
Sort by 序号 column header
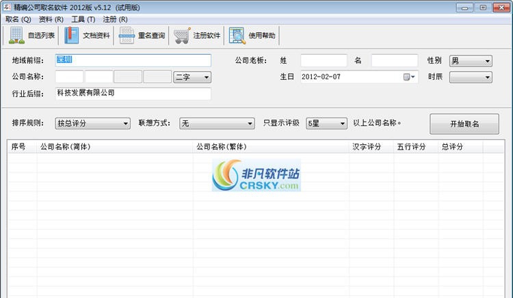23,147
